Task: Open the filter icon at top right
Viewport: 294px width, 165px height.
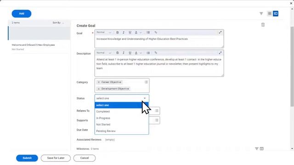Action: pyautogui.click(x=261, y=13)
